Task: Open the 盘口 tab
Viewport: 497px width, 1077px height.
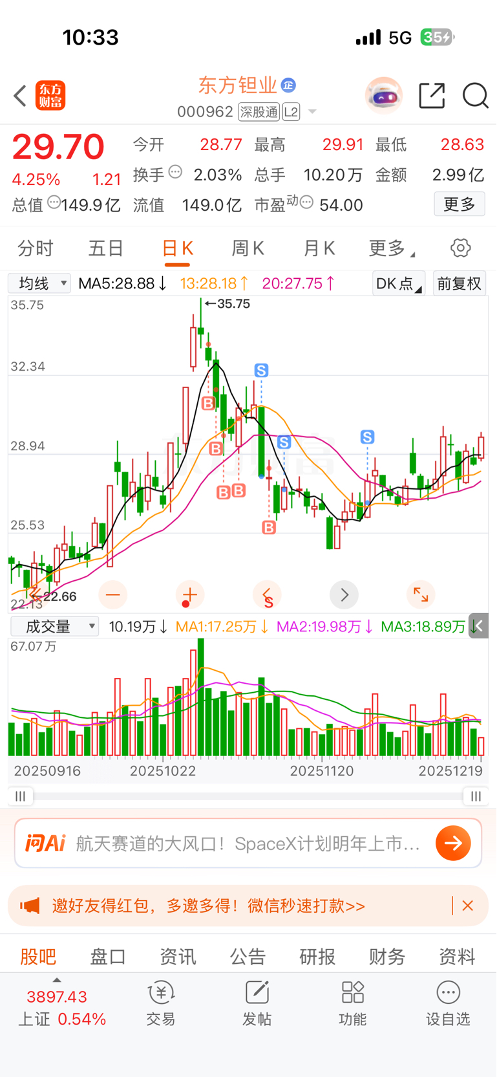Action: pos(108,956)
